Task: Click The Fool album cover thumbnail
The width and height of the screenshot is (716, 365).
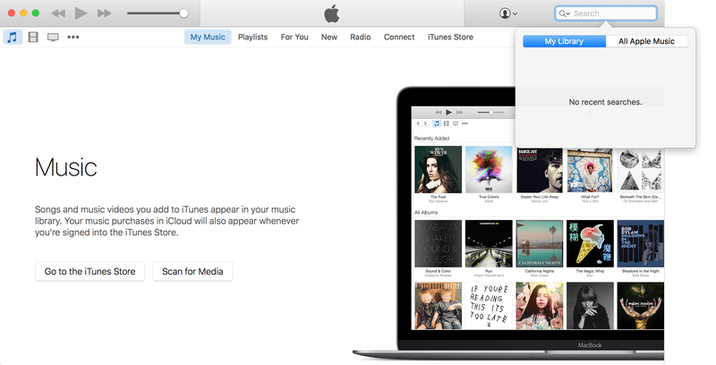Action: tap(438, 169)
